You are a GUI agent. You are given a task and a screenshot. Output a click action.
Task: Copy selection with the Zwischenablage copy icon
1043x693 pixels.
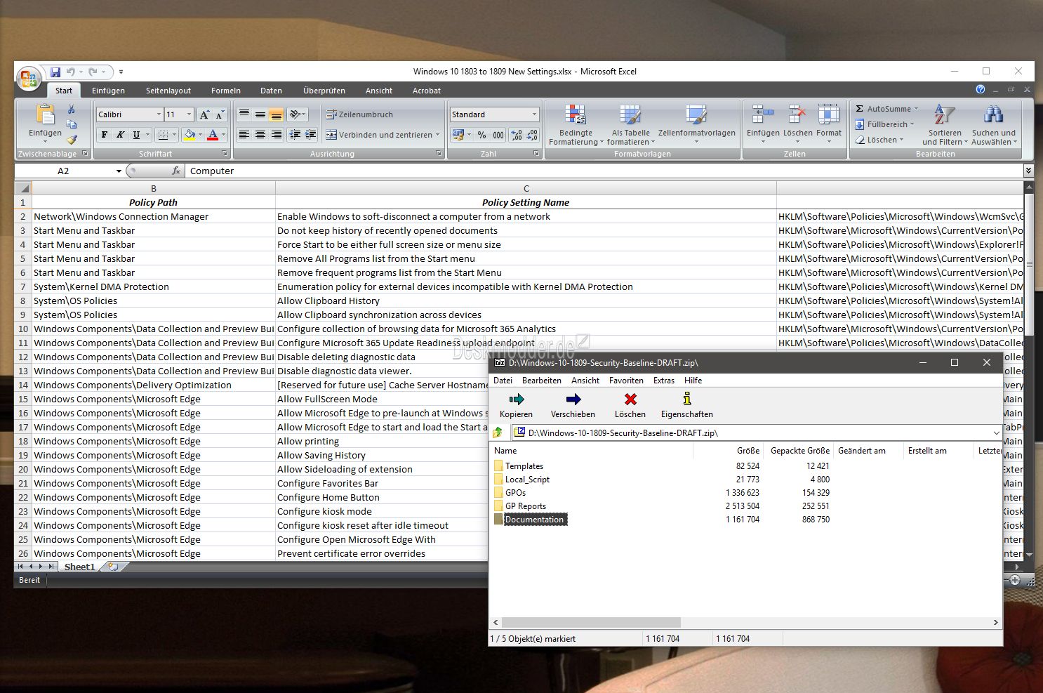(x=71, y=124)
